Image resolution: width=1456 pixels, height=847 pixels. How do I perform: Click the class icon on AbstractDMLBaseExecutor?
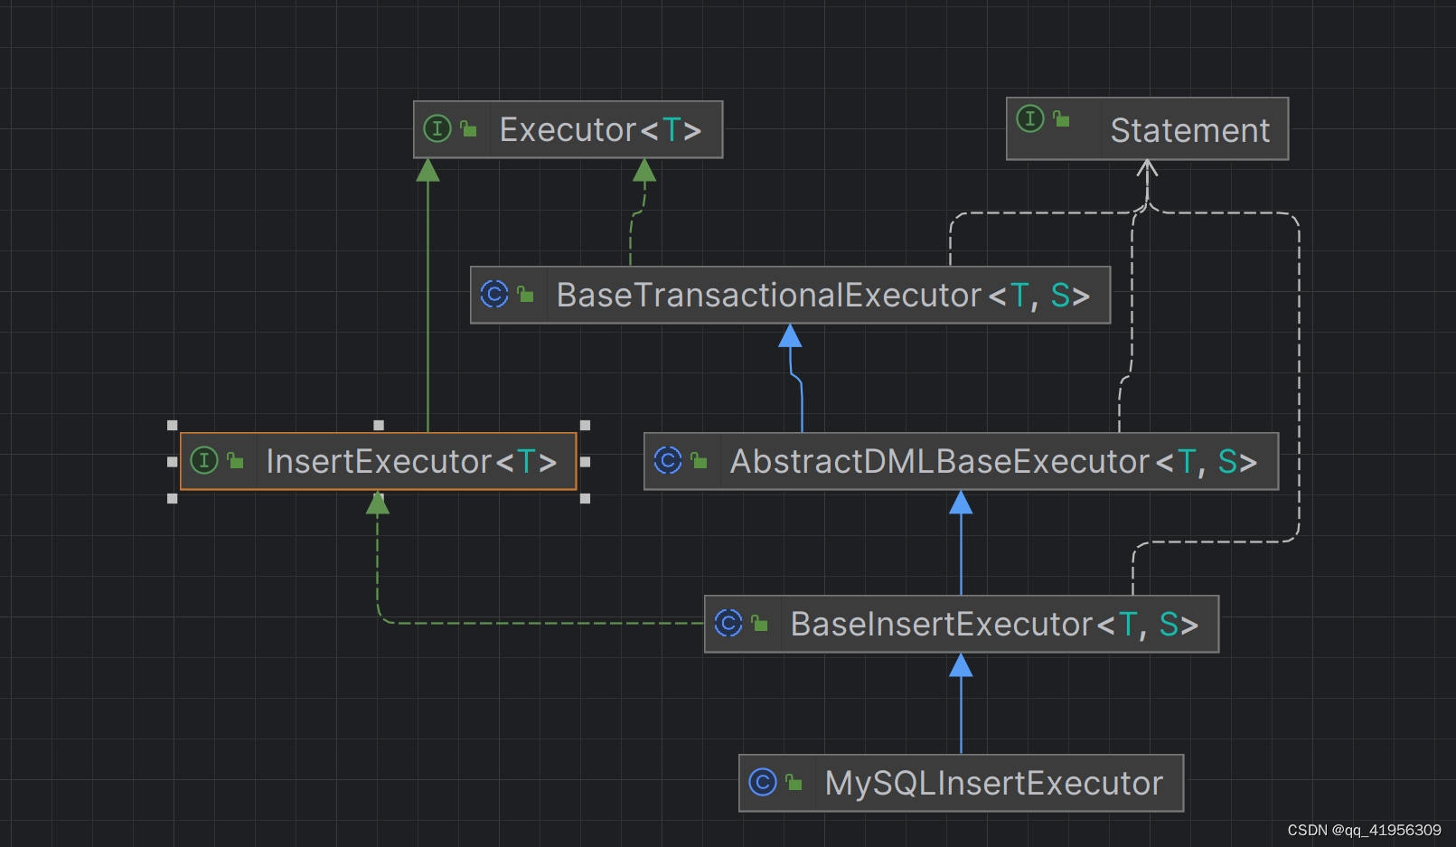pyautogui.click(x=668, y=460)
